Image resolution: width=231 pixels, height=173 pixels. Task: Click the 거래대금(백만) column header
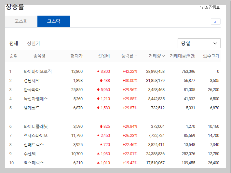183,56
